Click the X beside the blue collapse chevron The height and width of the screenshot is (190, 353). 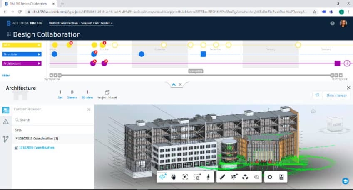point(180,85)
